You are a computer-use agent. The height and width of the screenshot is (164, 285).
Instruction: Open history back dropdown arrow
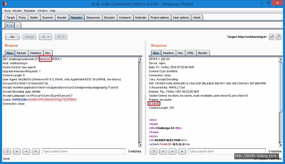pyautogui.click(x=49, y=37)
